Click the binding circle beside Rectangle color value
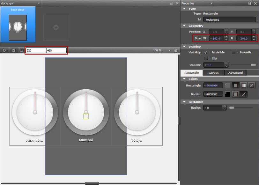259x185 pixels. (205, 85)
